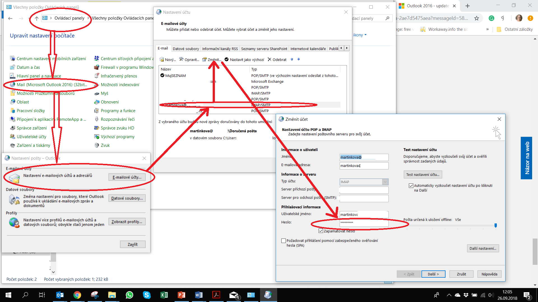The image size is (538, 302).
Task: Click Server příchozí pošty input field
Action: pyautogui.click(x=364, y=190)
